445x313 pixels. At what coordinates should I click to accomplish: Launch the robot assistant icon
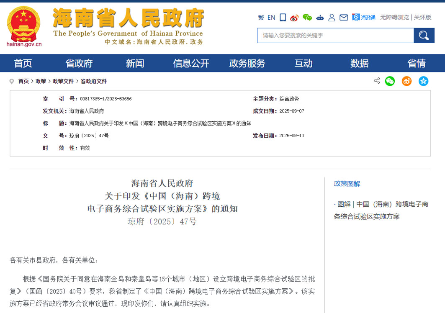pos(319,17)
